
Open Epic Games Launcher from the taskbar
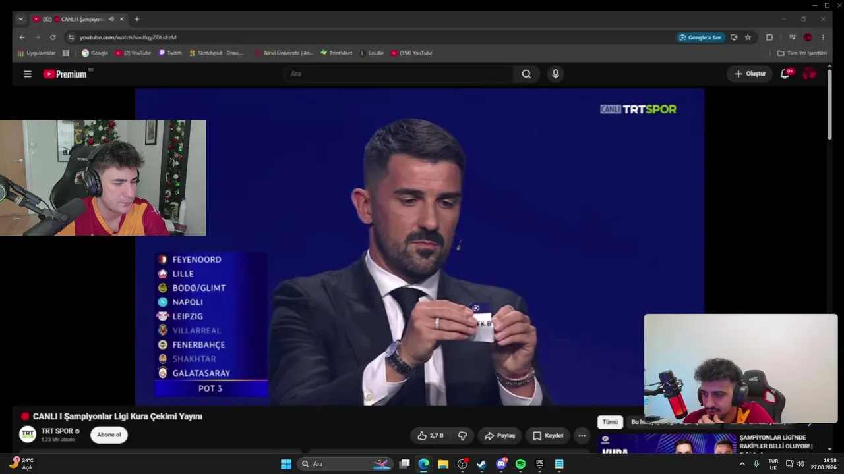tap(540, 464)
